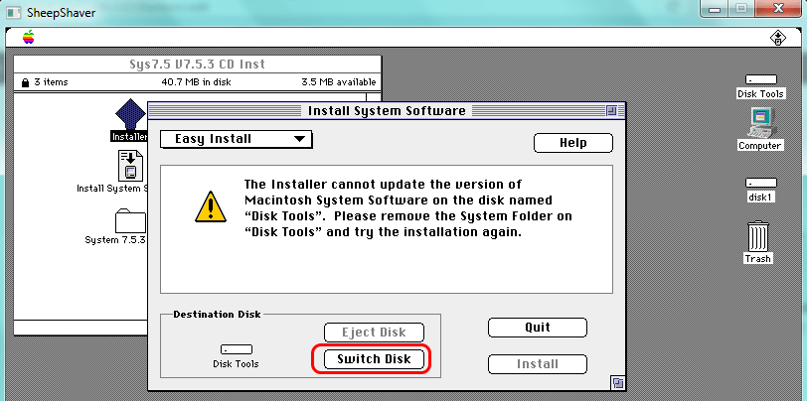The image size is (807, 401).
Task: Select the Install System Software document icon
Action: (x=130, y=166)
